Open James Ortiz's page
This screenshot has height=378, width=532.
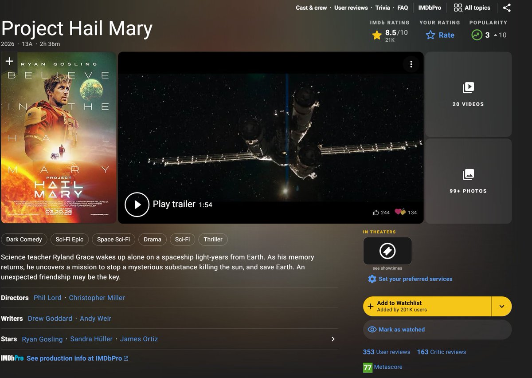[x=139, y=339]
